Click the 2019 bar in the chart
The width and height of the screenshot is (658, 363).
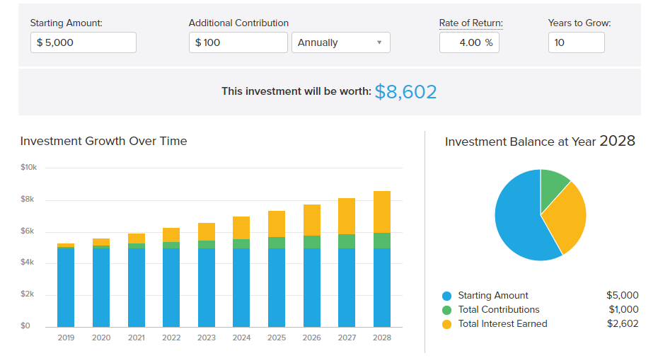[66, 287]
